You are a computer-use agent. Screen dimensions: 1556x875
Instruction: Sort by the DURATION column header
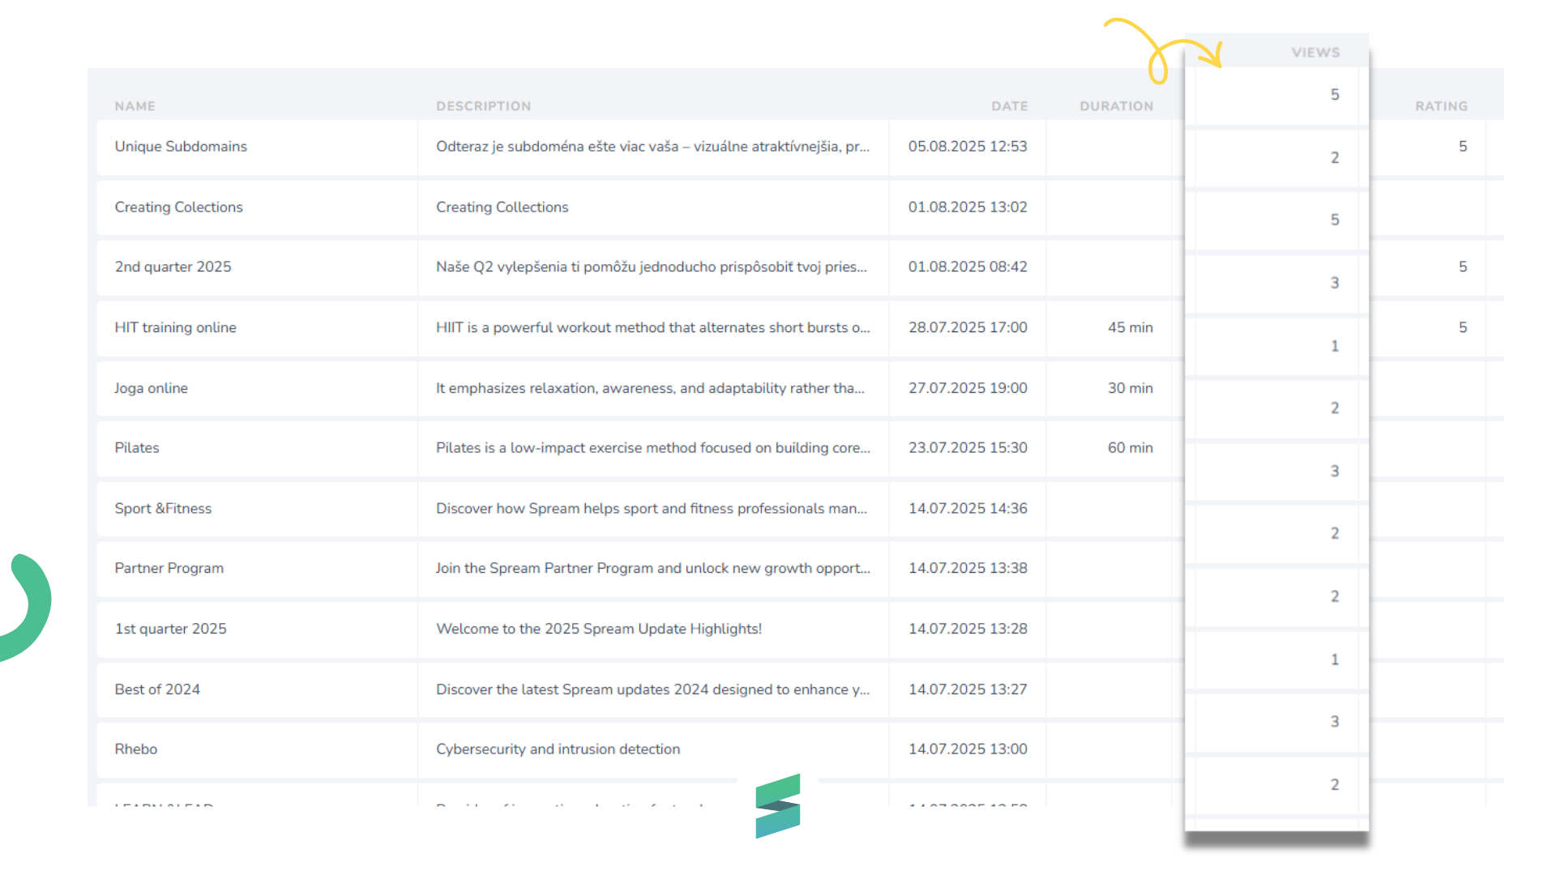point(1116,106)
